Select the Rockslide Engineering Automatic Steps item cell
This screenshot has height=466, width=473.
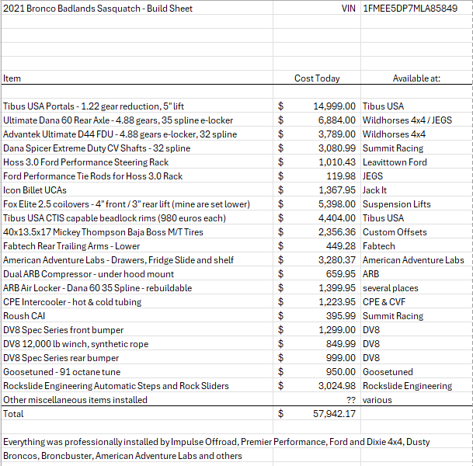pos(137,385)
